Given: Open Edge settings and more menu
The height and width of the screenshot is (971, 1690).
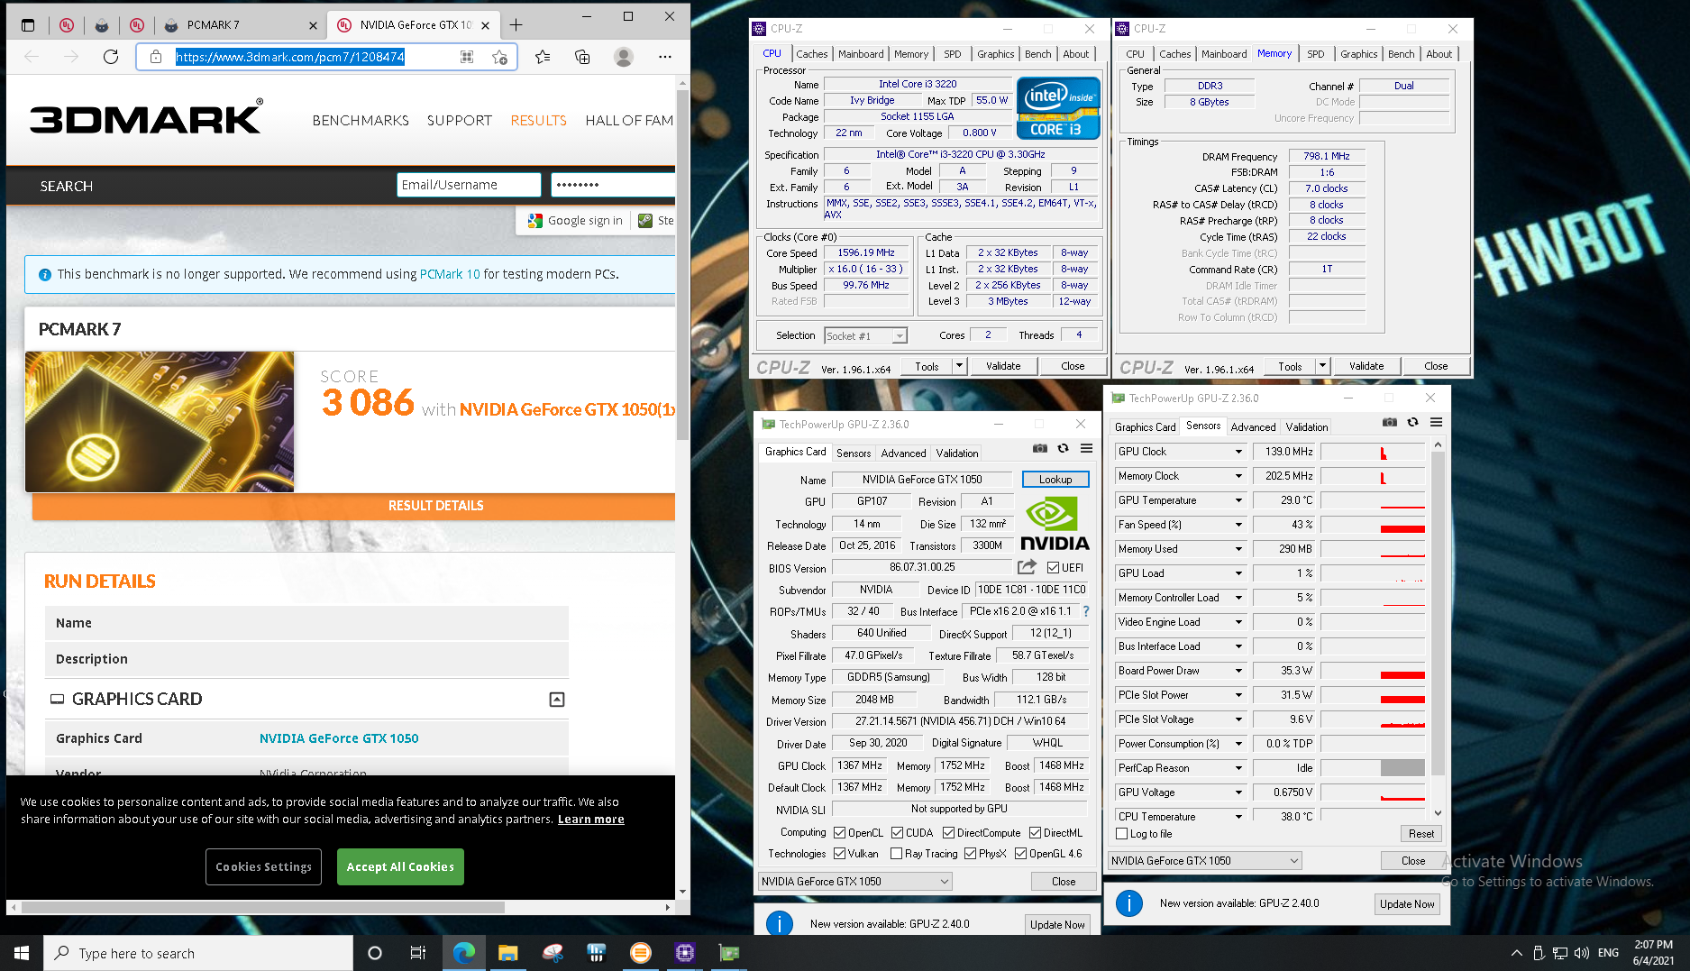Looking at the screenshot, I should pyautogui.click(x=665, y=57).
